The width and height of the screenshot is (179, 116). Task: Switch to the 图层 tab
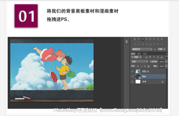[x=133, y=54]
